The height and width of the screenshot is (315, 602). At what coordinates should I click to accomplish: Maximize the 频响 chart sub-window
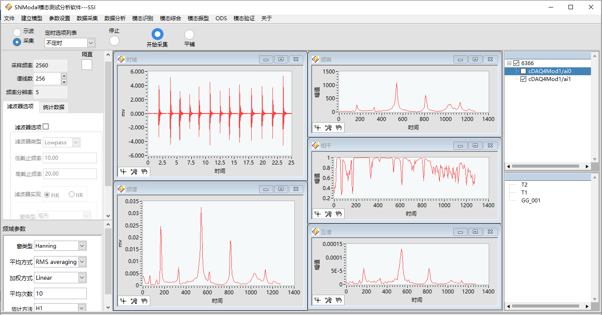click(x=475, y=59)
